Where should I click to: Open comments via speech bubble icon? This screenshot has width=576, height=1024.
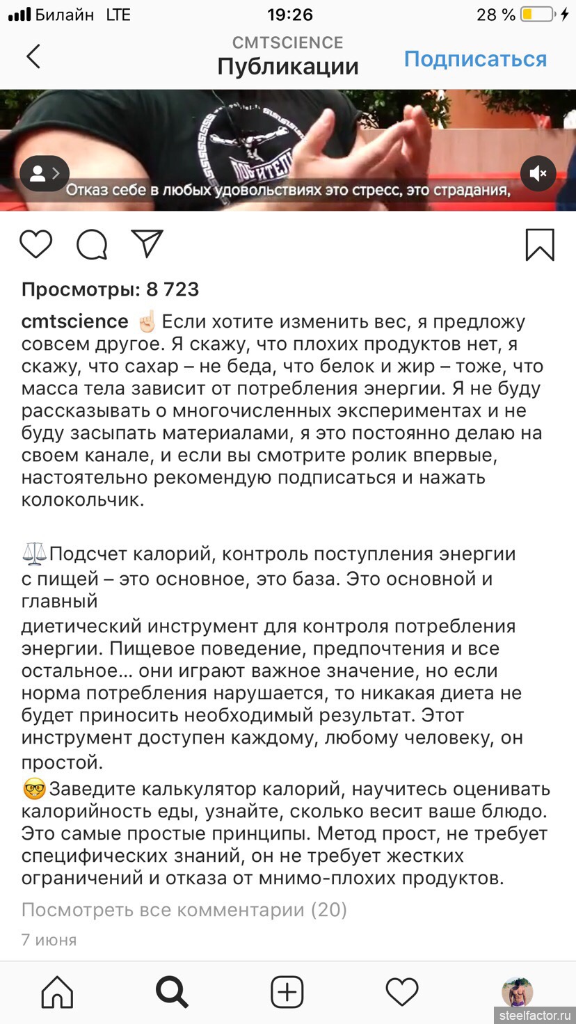point(92,245)
